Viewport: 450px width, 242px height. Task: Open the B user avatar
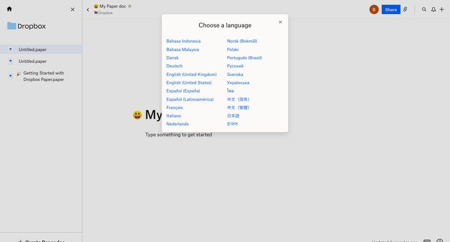pyautogui.click(x=373, y=9)
